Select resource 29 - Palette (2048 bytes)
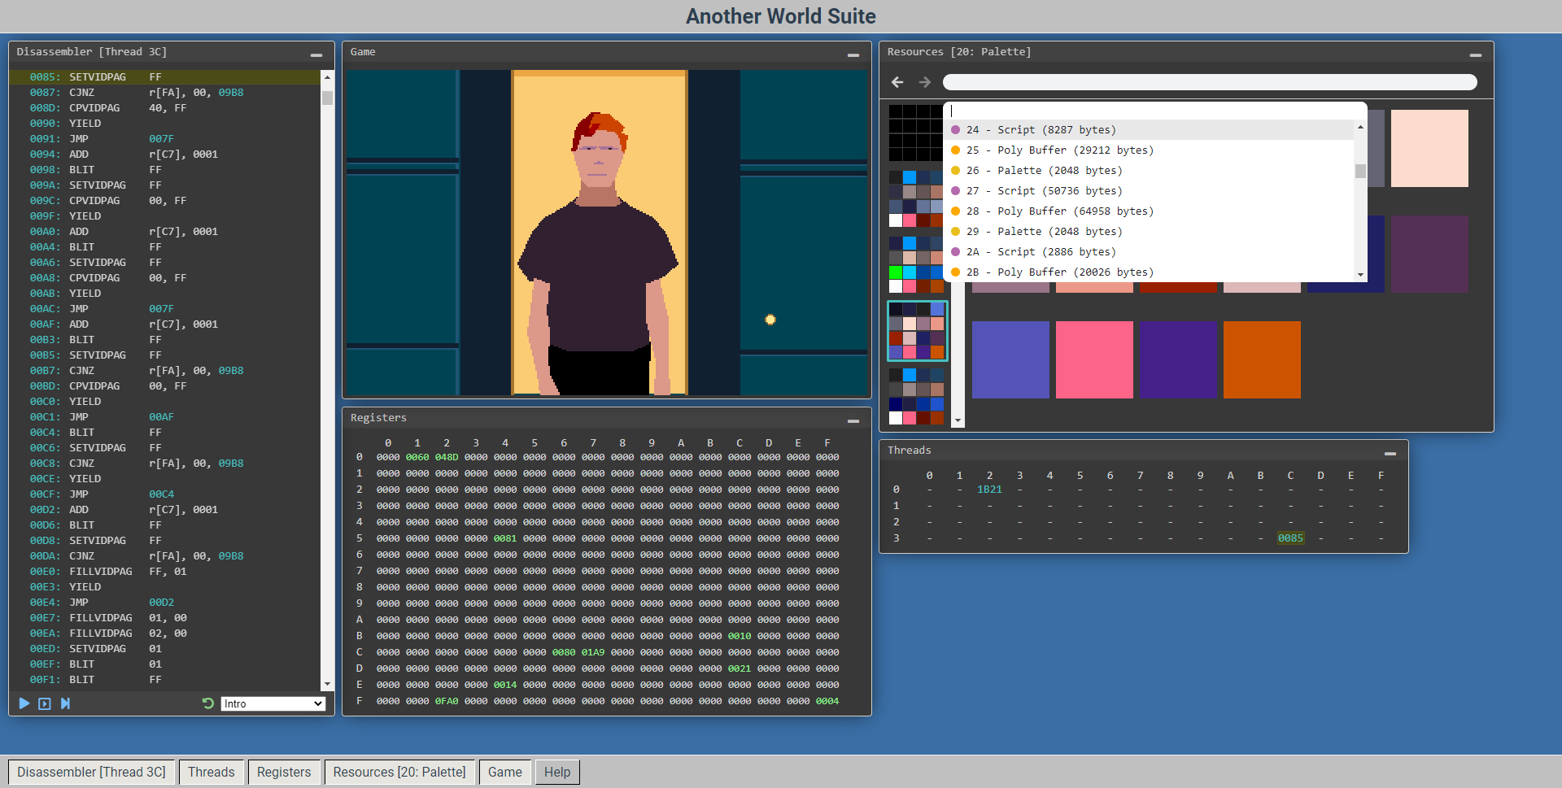The height and width of the screenshot is (788, 1562). pos(1149,232)
